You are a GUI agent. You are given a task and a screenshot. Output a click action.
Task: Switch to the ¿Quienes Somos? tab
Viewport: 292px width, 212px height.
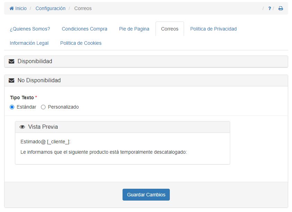tap(30, 29)
